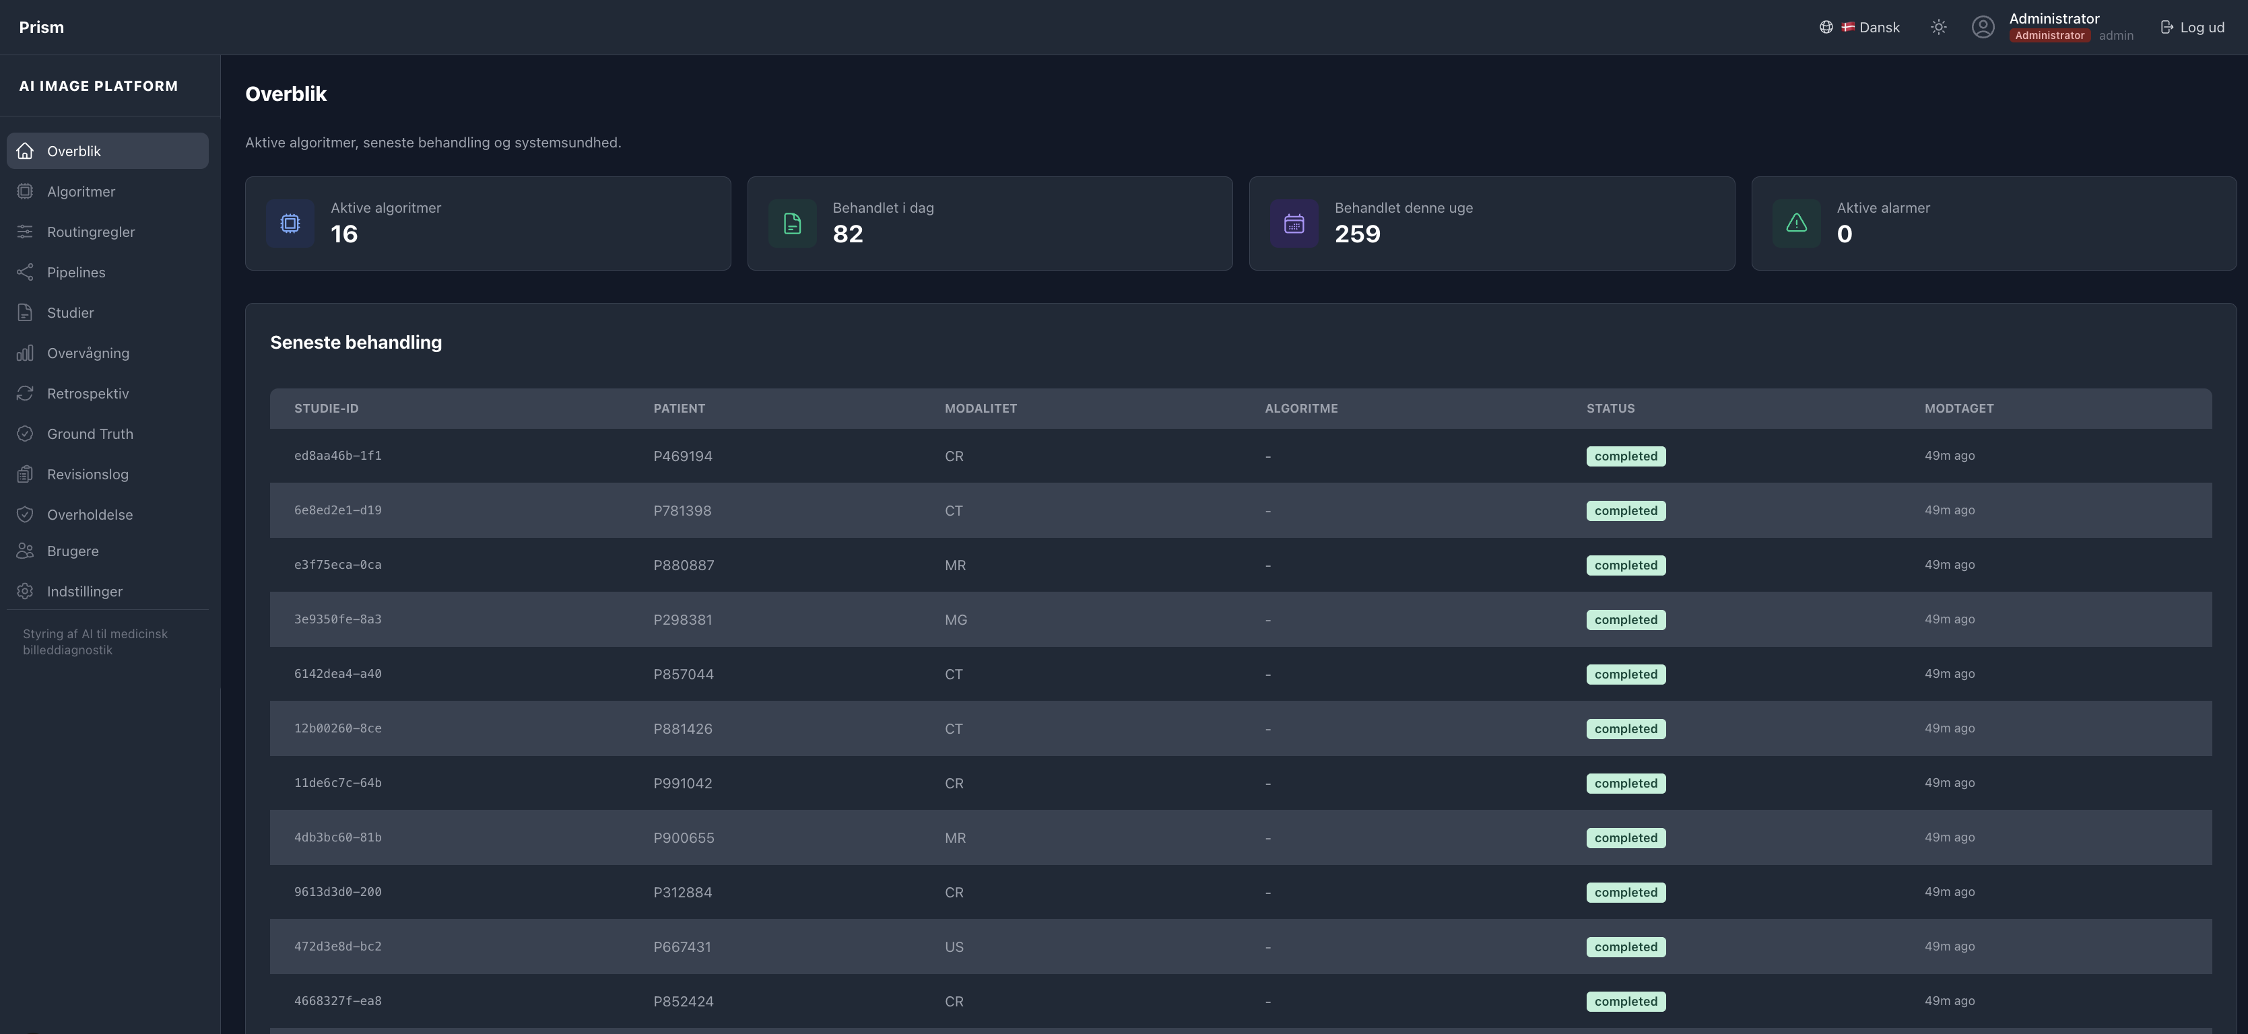Click completed badge for patient P667431
2248x1034 pixels.
coord(1625,946)
